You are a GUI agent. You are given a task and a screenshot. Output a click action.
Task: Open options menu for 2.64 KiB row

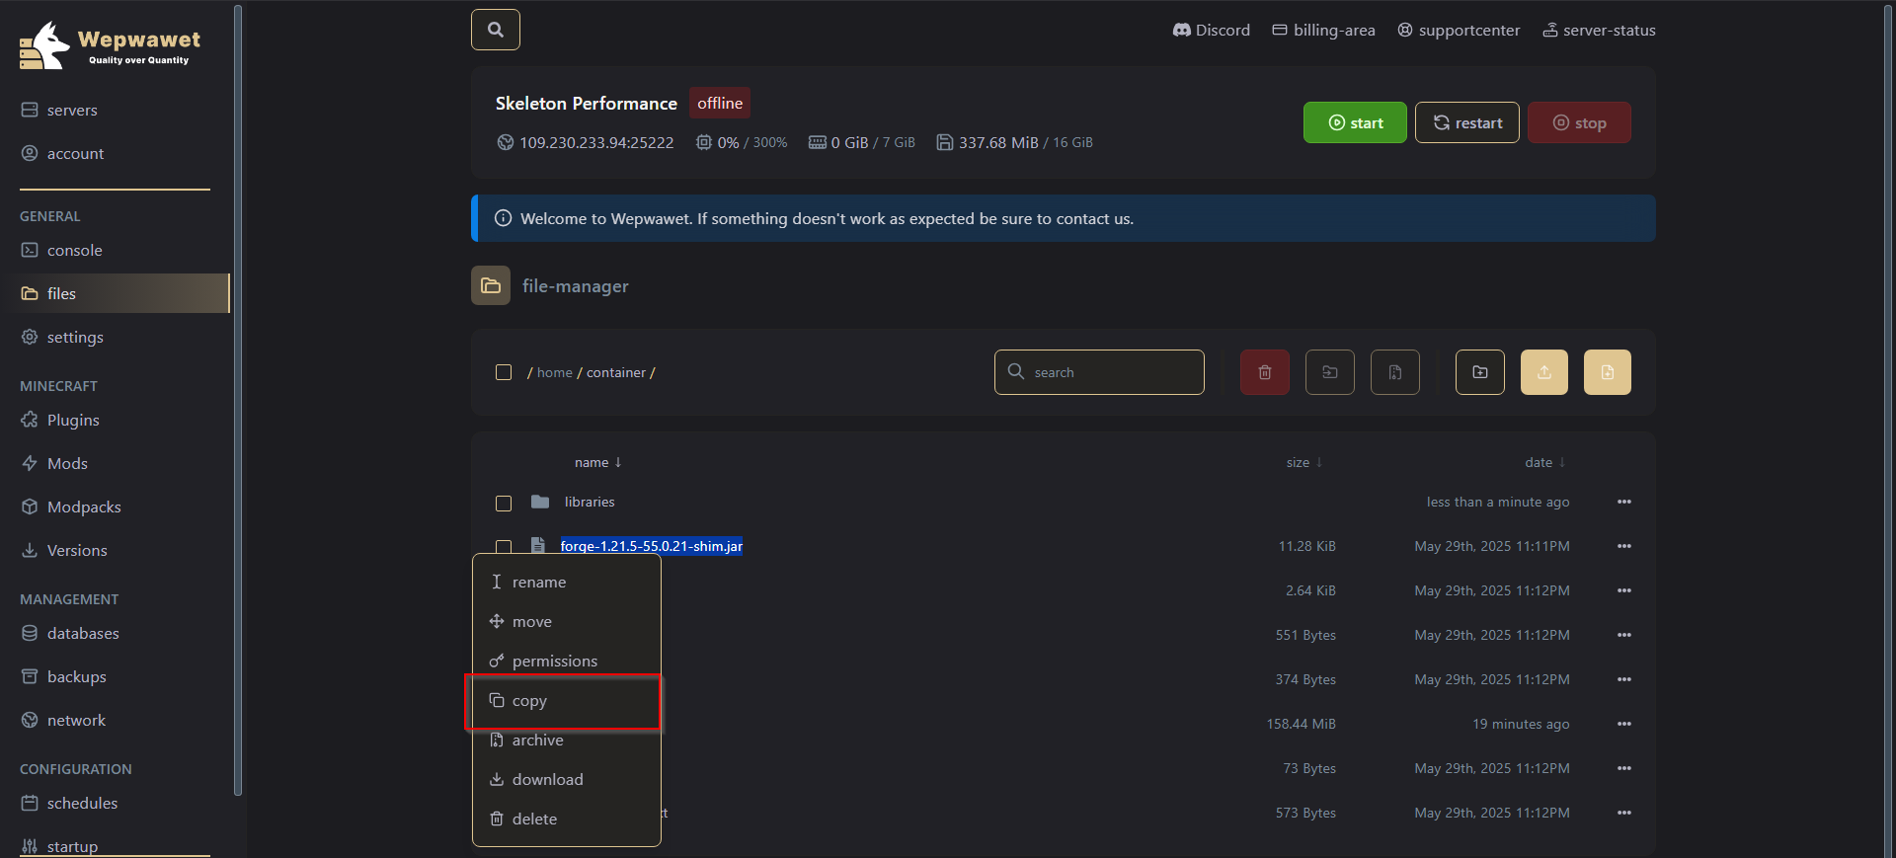(1624, 590)
